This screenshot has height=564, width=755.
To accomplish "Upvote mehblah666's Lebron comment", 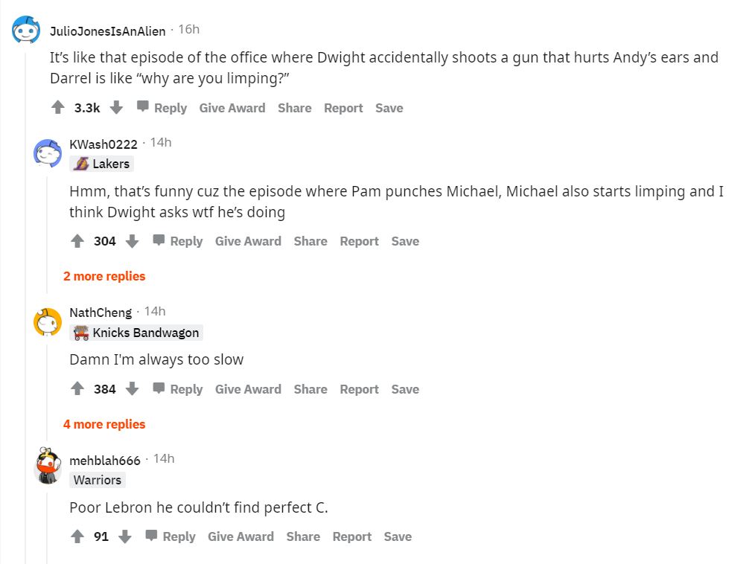I will (x=77, y=536).
